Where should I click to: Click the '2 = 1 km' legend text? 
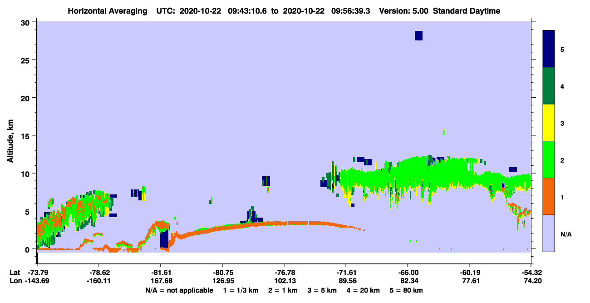point(283,290)
